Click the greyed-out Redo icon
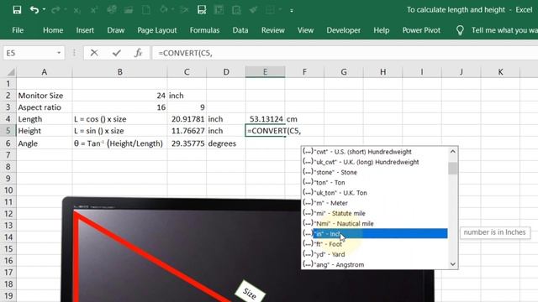This screenshot has height=302, width=538. click(55, 10)
